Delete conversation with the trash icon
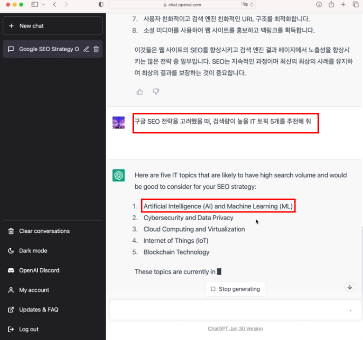Viewport: 363px width, 340px height. (x=96, y=49)
